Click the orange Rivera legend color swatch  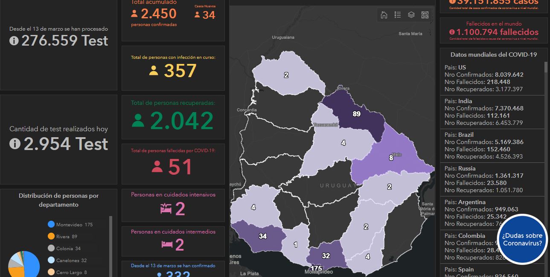click(51, 237)
